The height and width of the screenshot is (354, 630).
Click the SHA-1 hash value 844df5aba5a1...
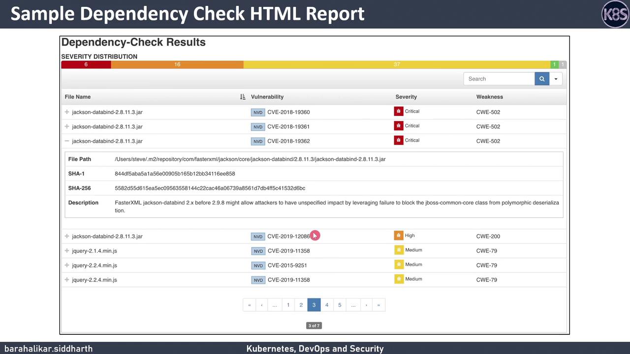[x=175, y=174]
